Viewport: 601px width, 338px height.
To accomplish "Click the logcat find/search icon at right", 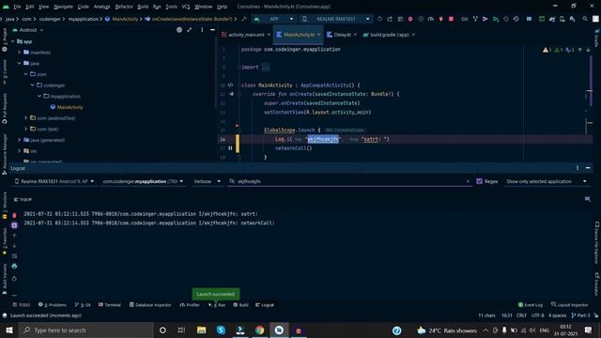I will [588, 199].
